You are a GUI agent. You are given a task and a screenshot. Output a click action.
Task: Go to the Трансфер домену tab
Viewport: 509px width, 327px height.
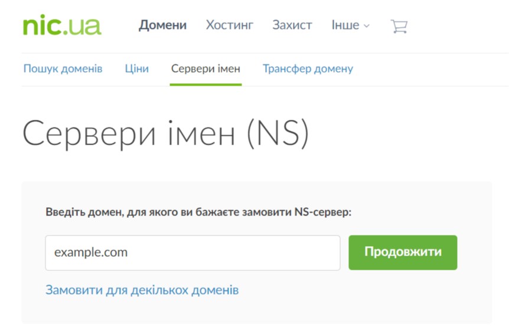[x=308, y=68]
